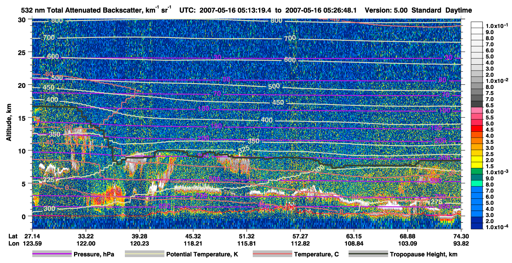
Task: Click latitude value "39.28"
Action: click(x=139, y=236)
